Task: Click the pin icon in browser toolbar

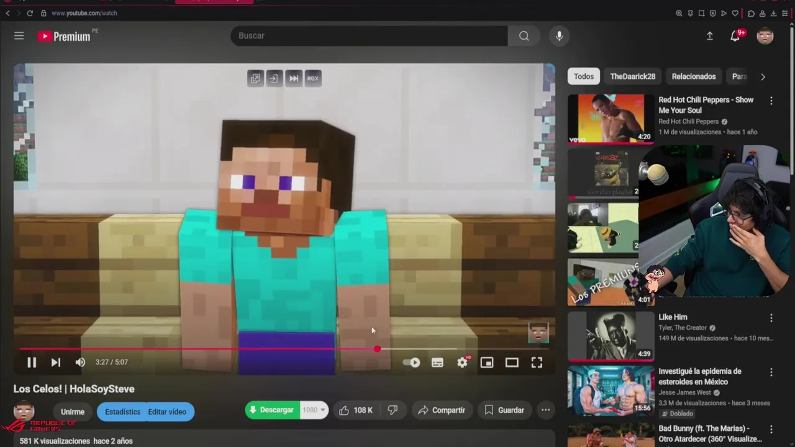Action: coord(690,13)
